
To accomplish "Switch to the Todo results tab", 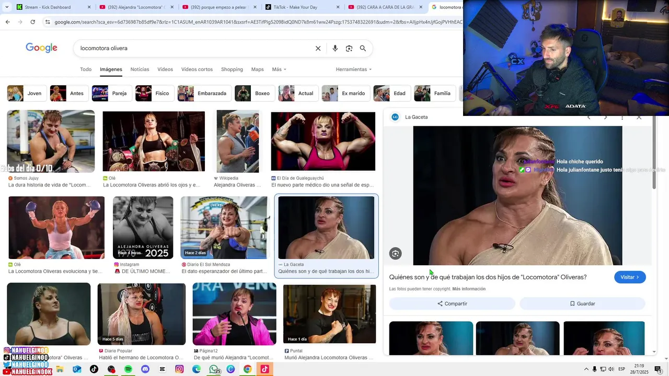I will pyautogui.click(x=86, y=69).
